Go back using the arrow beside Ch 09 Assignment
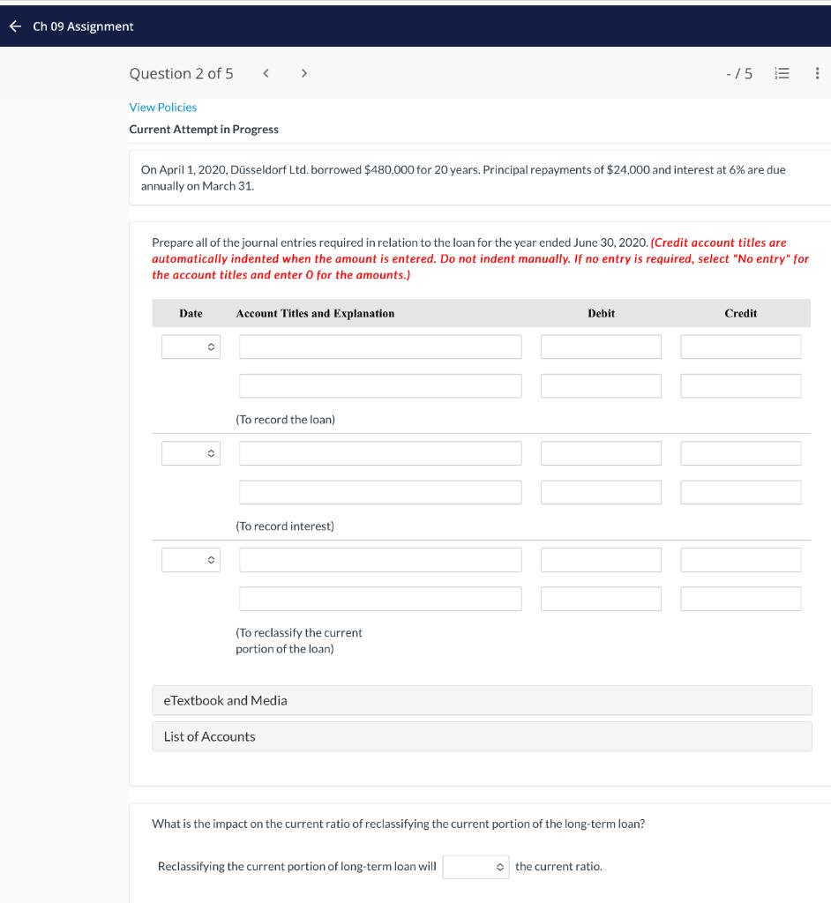 coord(16,26)
